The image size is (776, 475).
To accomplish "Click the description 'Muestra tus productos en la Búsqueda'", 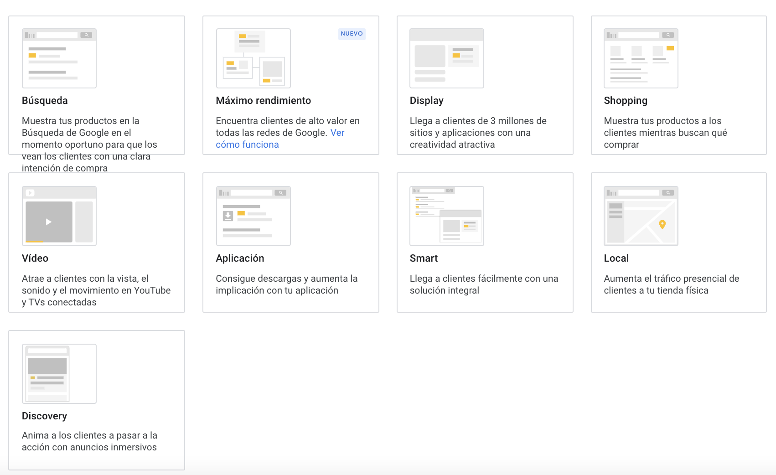I will click(89, 145).
